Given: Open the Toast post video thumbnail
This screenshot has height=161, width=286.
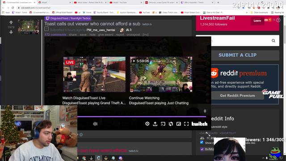Looking at the screenshot, I should 29,27.
